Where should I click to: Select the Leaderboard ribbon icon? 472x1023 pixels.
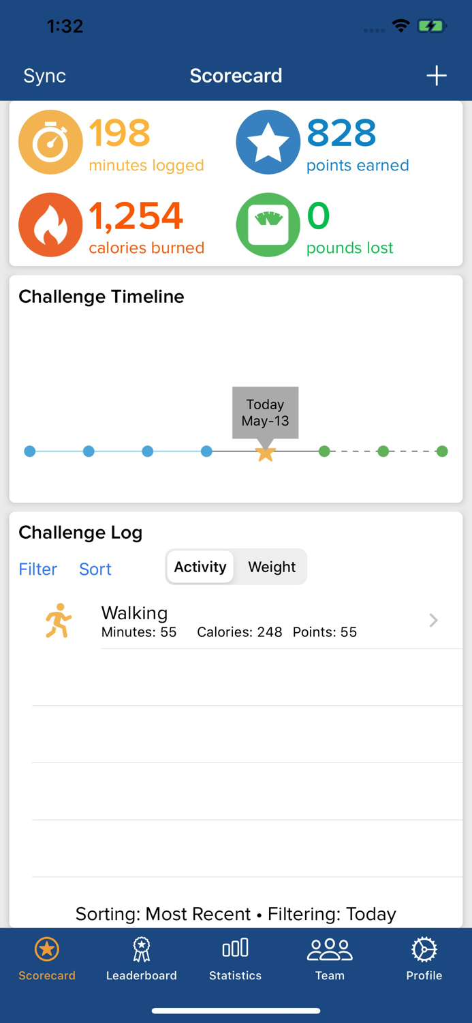142,948
